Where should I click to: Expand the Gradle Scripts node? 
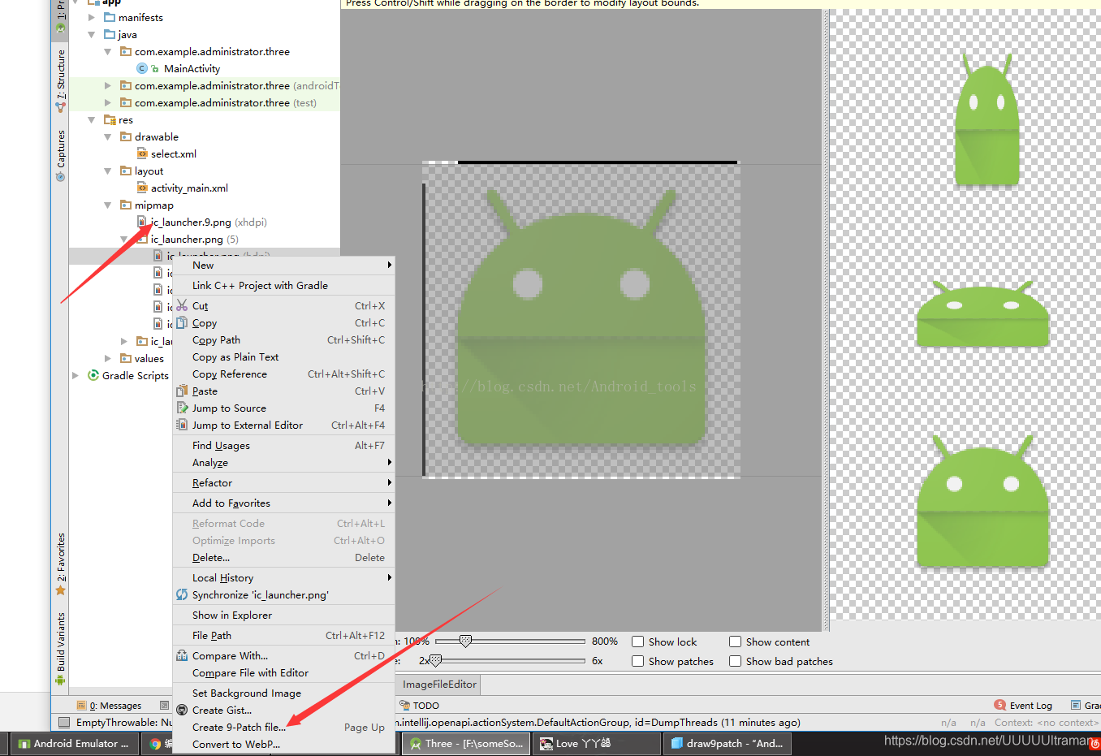76,375
